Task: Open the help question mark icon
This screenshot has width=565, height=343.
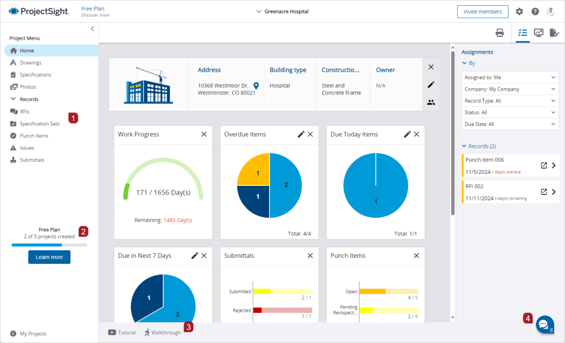Action: (x=535, y=11)
